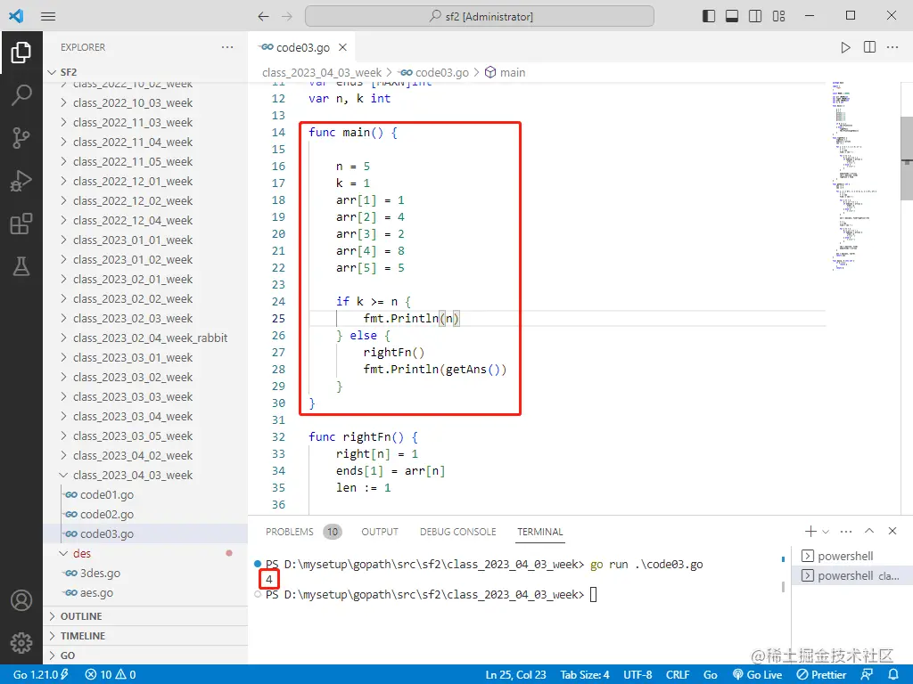This screenshot has width=913, height=684.
Task: Customize layout icon in title bar
Action: pos(778,16)
